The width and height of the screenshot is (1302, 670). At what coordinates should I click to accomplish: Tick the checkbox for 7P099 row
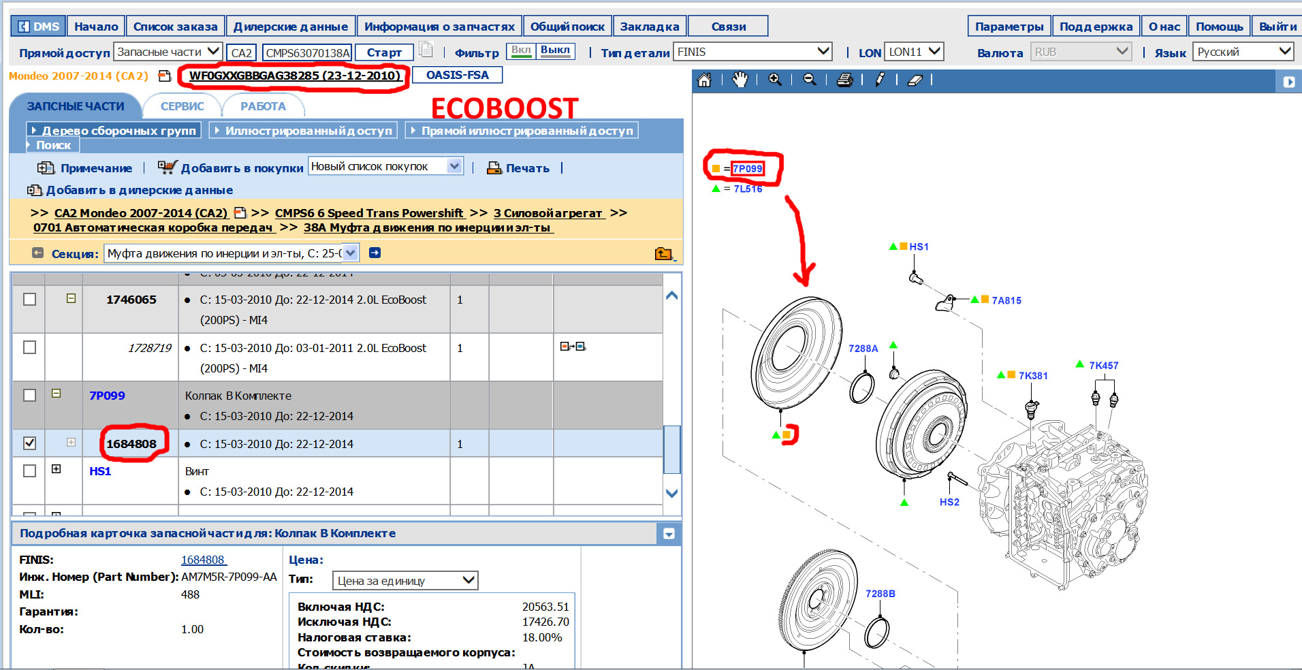click(x=29, y=396)
